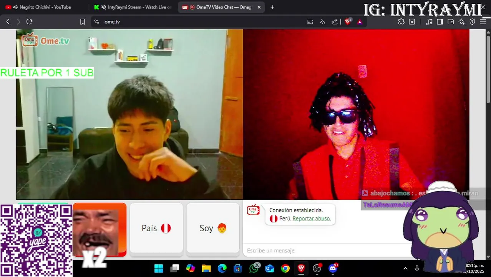Open the browser hamburger menu
Screen dimensions: 491x277
[x=483, y=22]
